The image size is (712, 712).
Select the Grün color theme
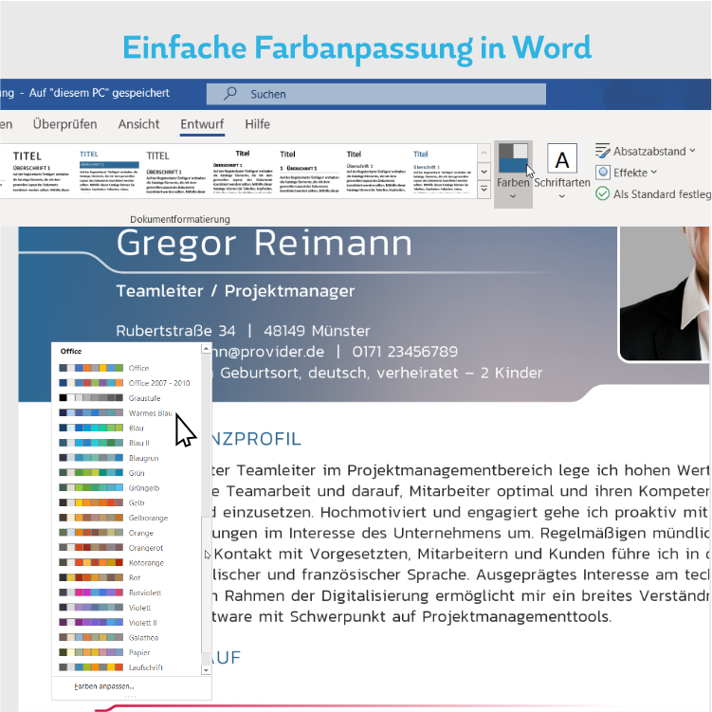pos(125,473)
